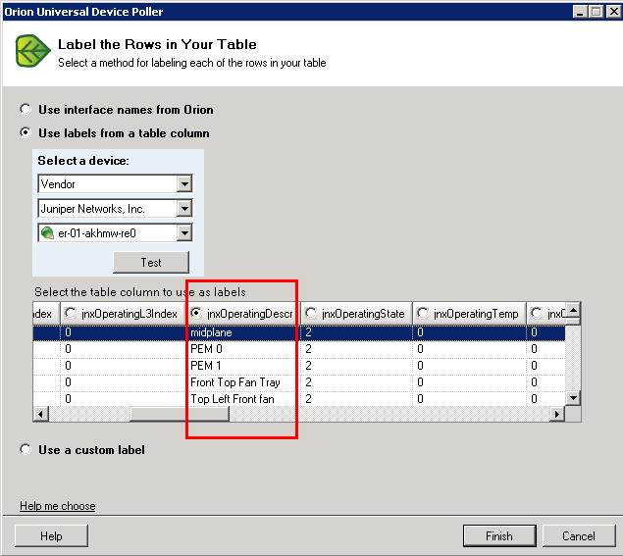Maximize the Orion Universal Device Poller window
This screenshot has height=556, width=623.
click(597, 12)
